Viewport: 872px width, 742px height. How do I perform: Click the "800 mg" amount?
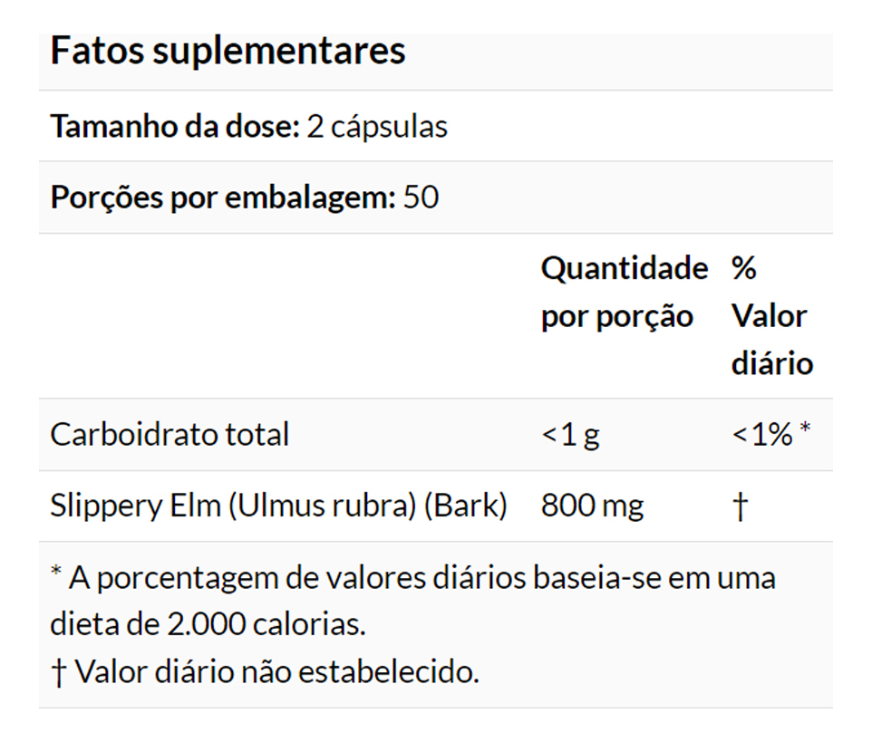(592, 506)
